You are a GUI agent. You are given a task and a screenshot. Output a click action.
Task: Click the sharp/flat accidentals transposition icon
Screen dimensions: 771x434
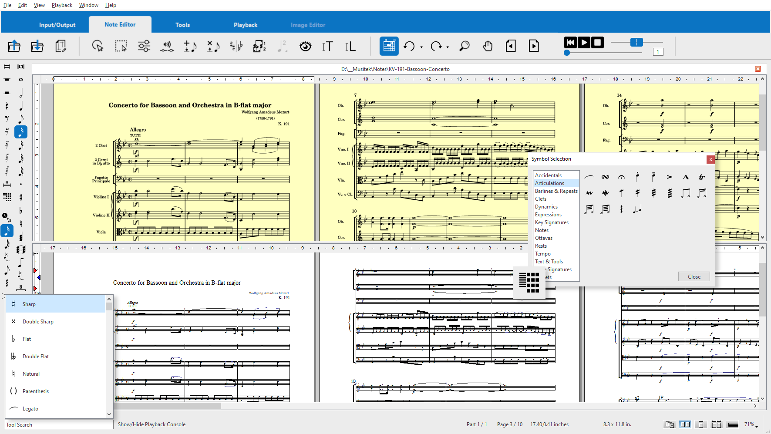click(x=236, y=46)
